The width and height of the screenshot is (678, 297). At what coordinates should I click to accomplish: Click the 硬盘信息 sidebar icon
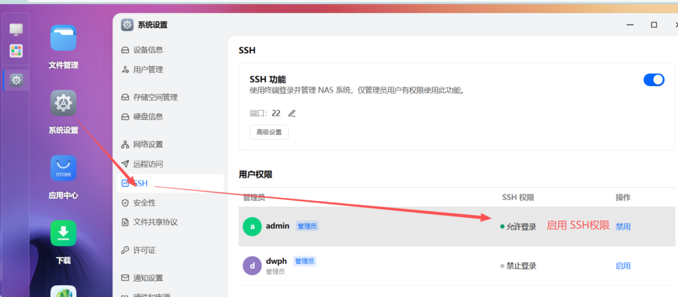click(x=125, y=116)
